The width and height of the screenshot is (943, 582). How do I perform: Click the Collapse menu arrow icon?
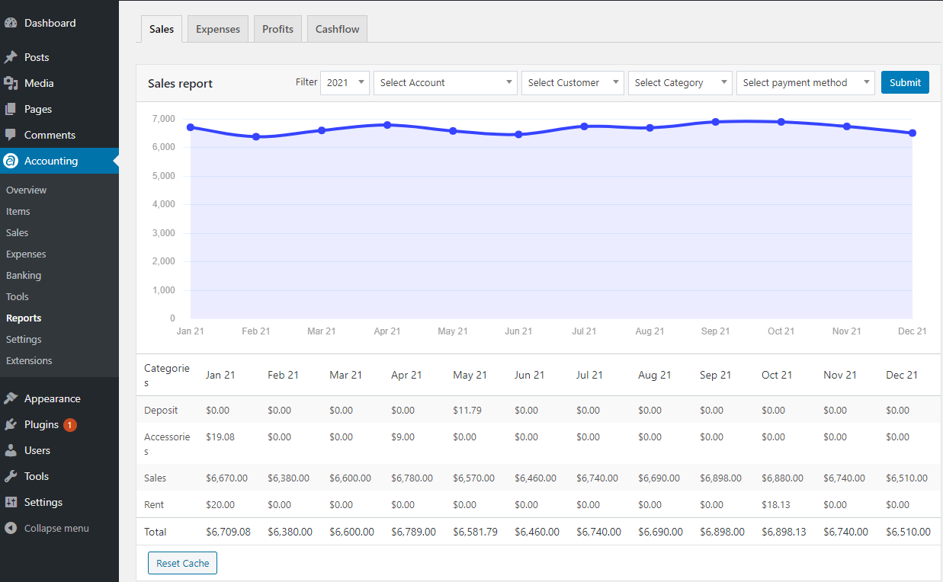(x=11, y=528)
